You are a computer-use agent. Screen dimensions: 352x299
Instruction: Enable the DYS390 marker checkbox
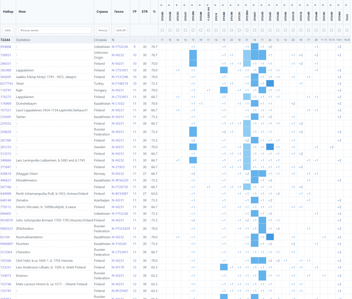point(231,30)
